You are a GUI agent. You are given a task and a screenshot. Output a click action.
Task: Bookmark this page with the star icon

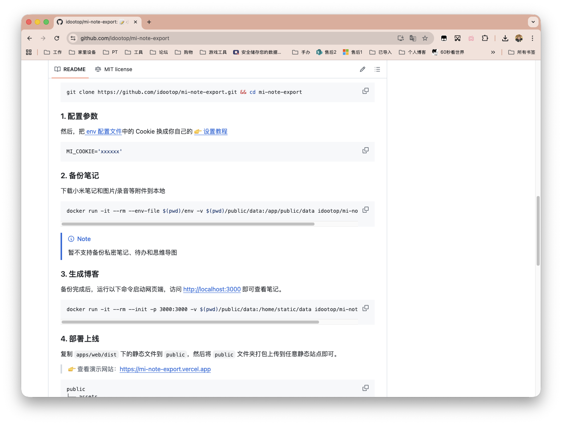tap(425, 38)
